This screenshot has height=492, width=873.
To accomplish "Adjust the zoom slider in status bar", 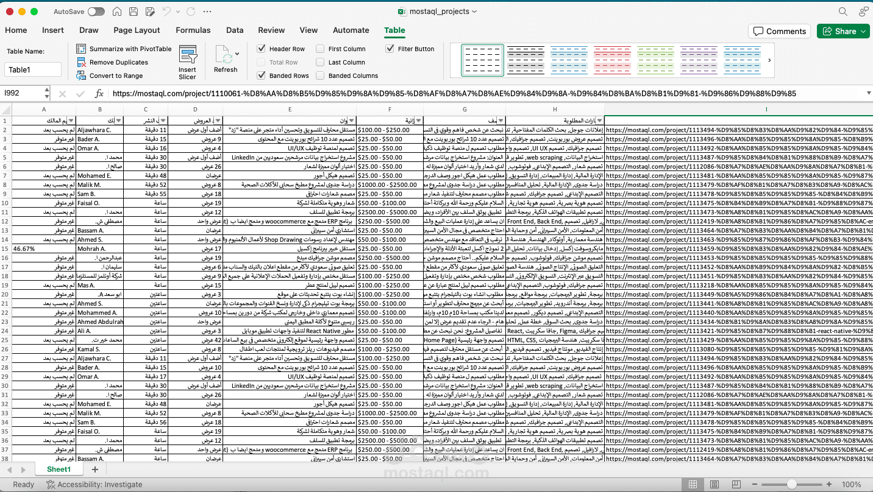I will click(x=791, y=485).
